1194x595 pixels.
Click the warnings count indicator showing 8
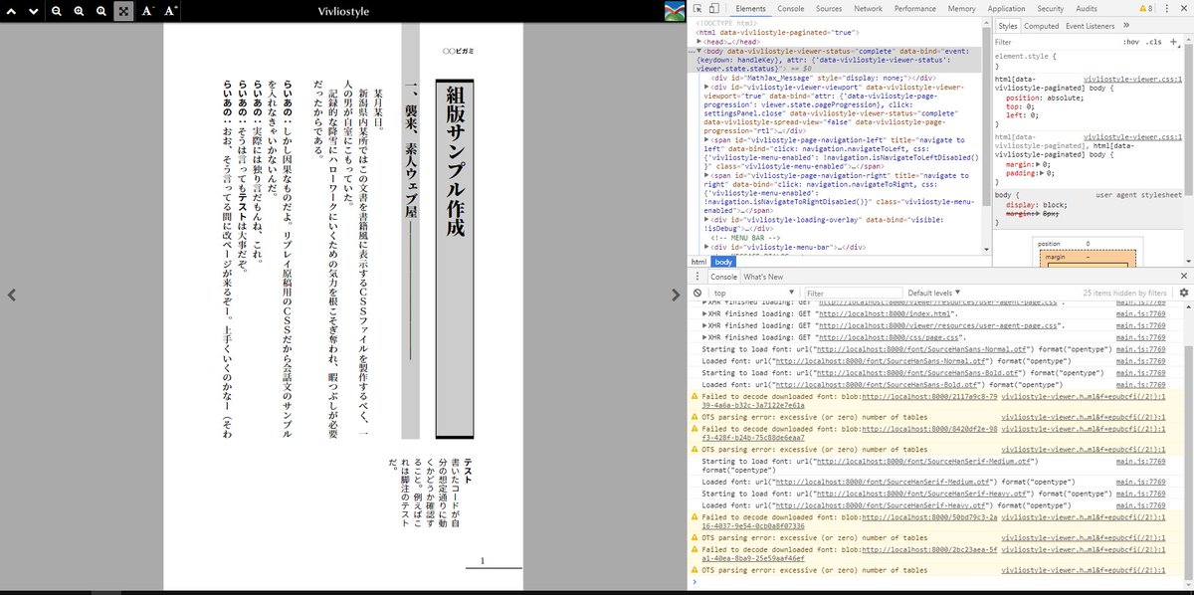[1145, 8]
